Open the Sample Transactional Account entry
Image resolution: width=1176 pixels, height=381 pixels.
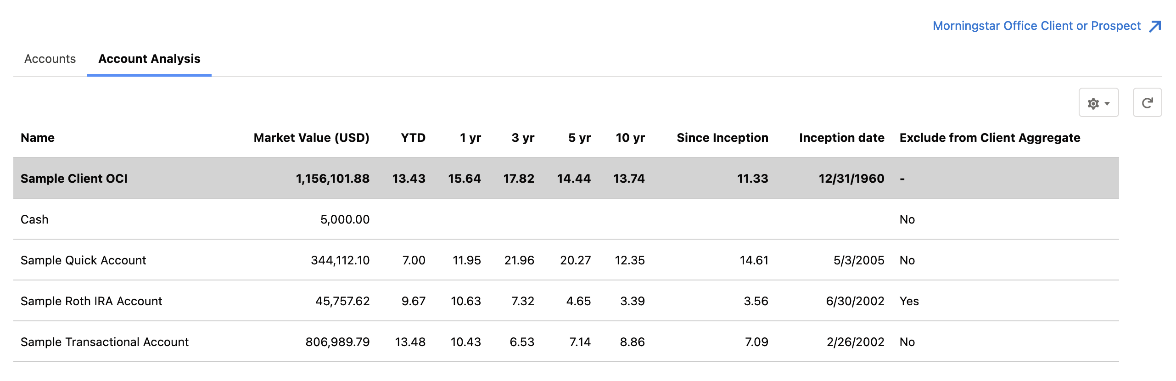105,342
